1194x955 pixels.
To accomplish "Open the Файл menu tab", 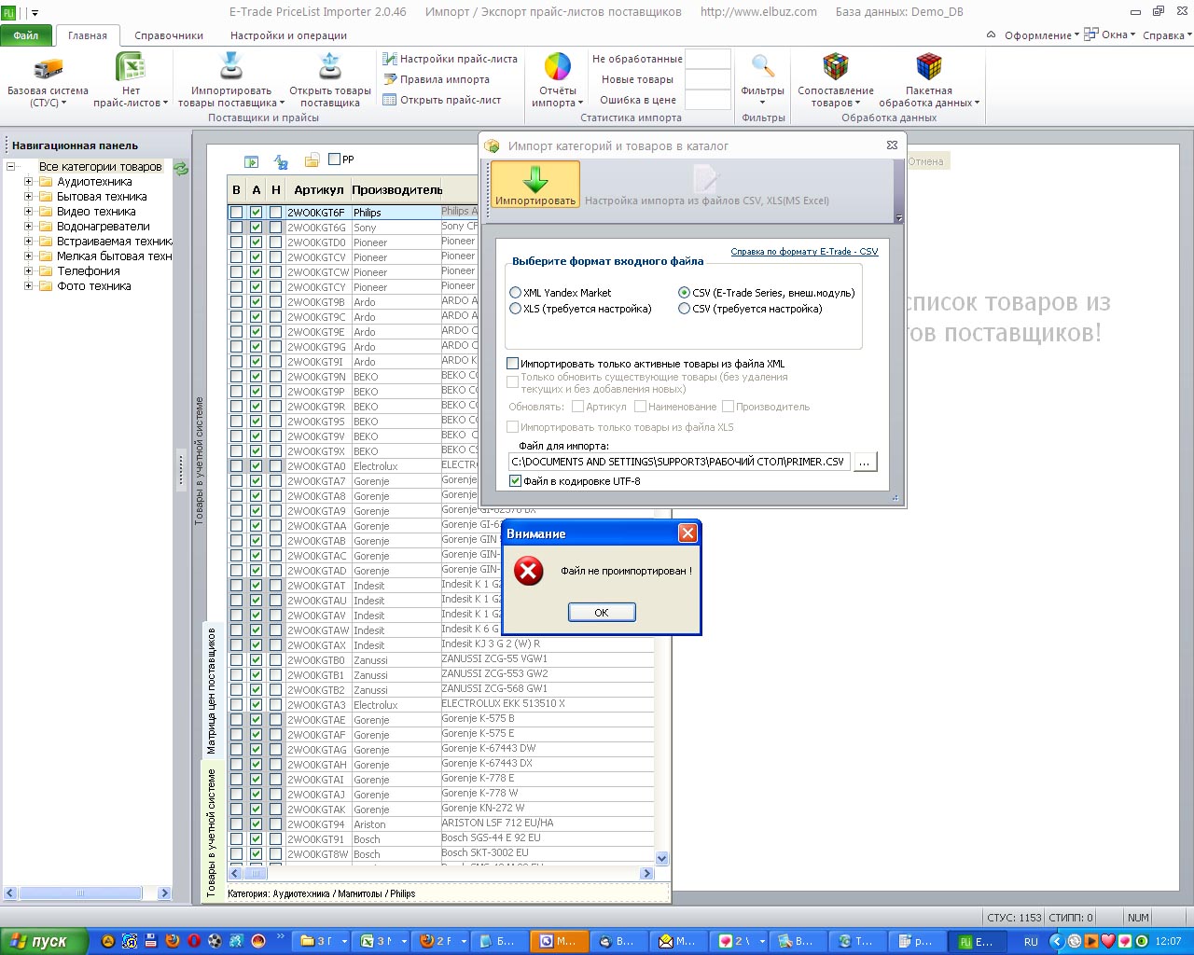I will [x=26, y=35].
